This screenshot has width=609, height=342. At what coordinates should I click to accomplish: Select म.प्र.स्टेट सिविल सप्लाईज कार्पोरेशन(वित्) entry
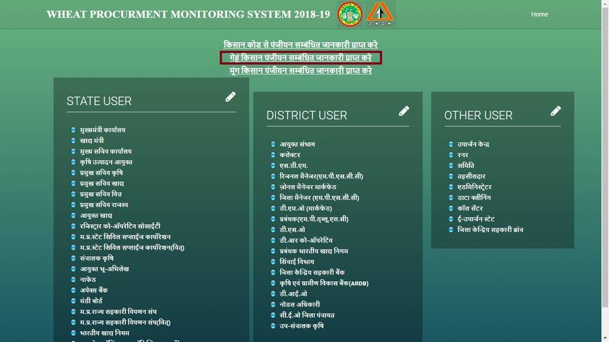coord(132,247)
